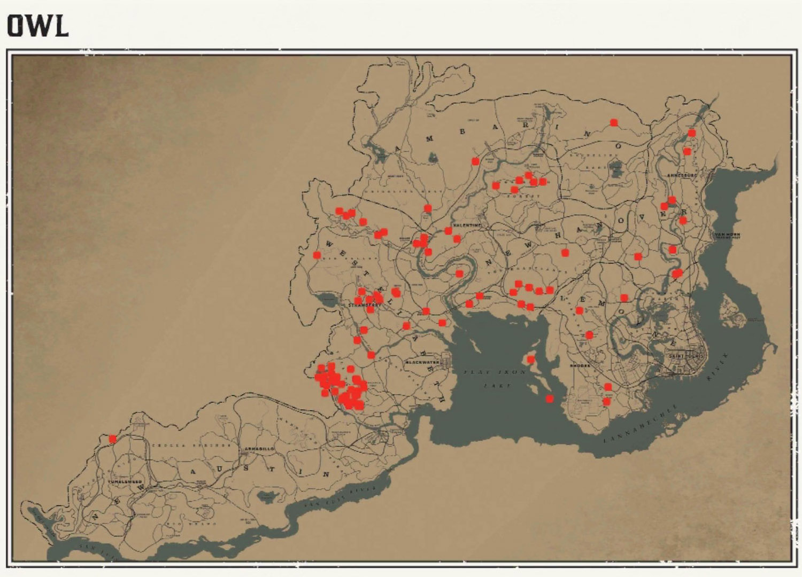The width and height of the screenshot is (802, 577).
Task: Click the Blackwater town label
Action: [423, 362]
